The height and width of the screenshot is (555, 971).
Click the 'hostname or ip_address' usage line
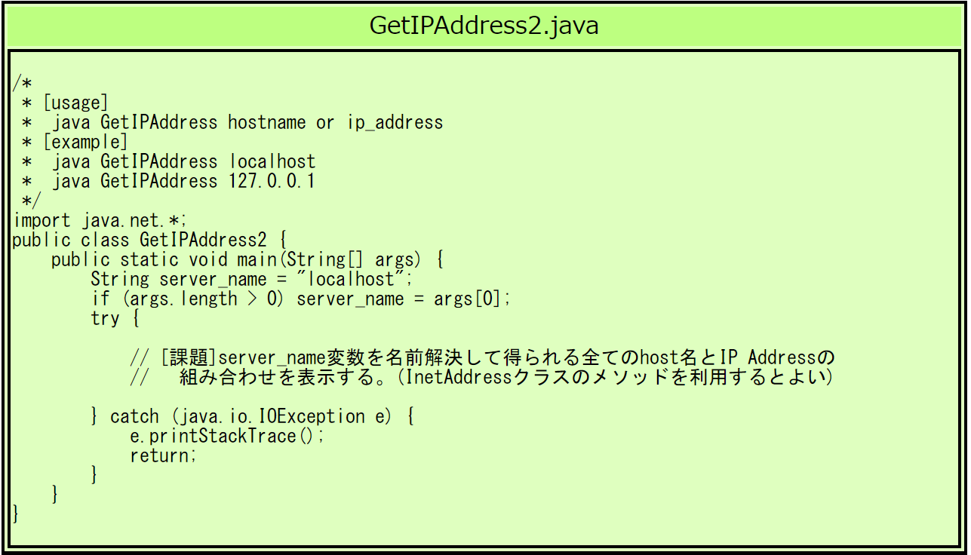click(x=247, y=122)
